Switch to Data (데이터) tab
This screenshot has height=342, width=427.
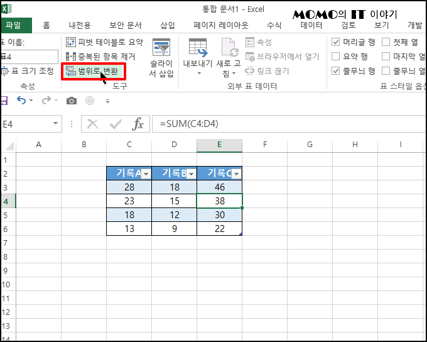311,25
